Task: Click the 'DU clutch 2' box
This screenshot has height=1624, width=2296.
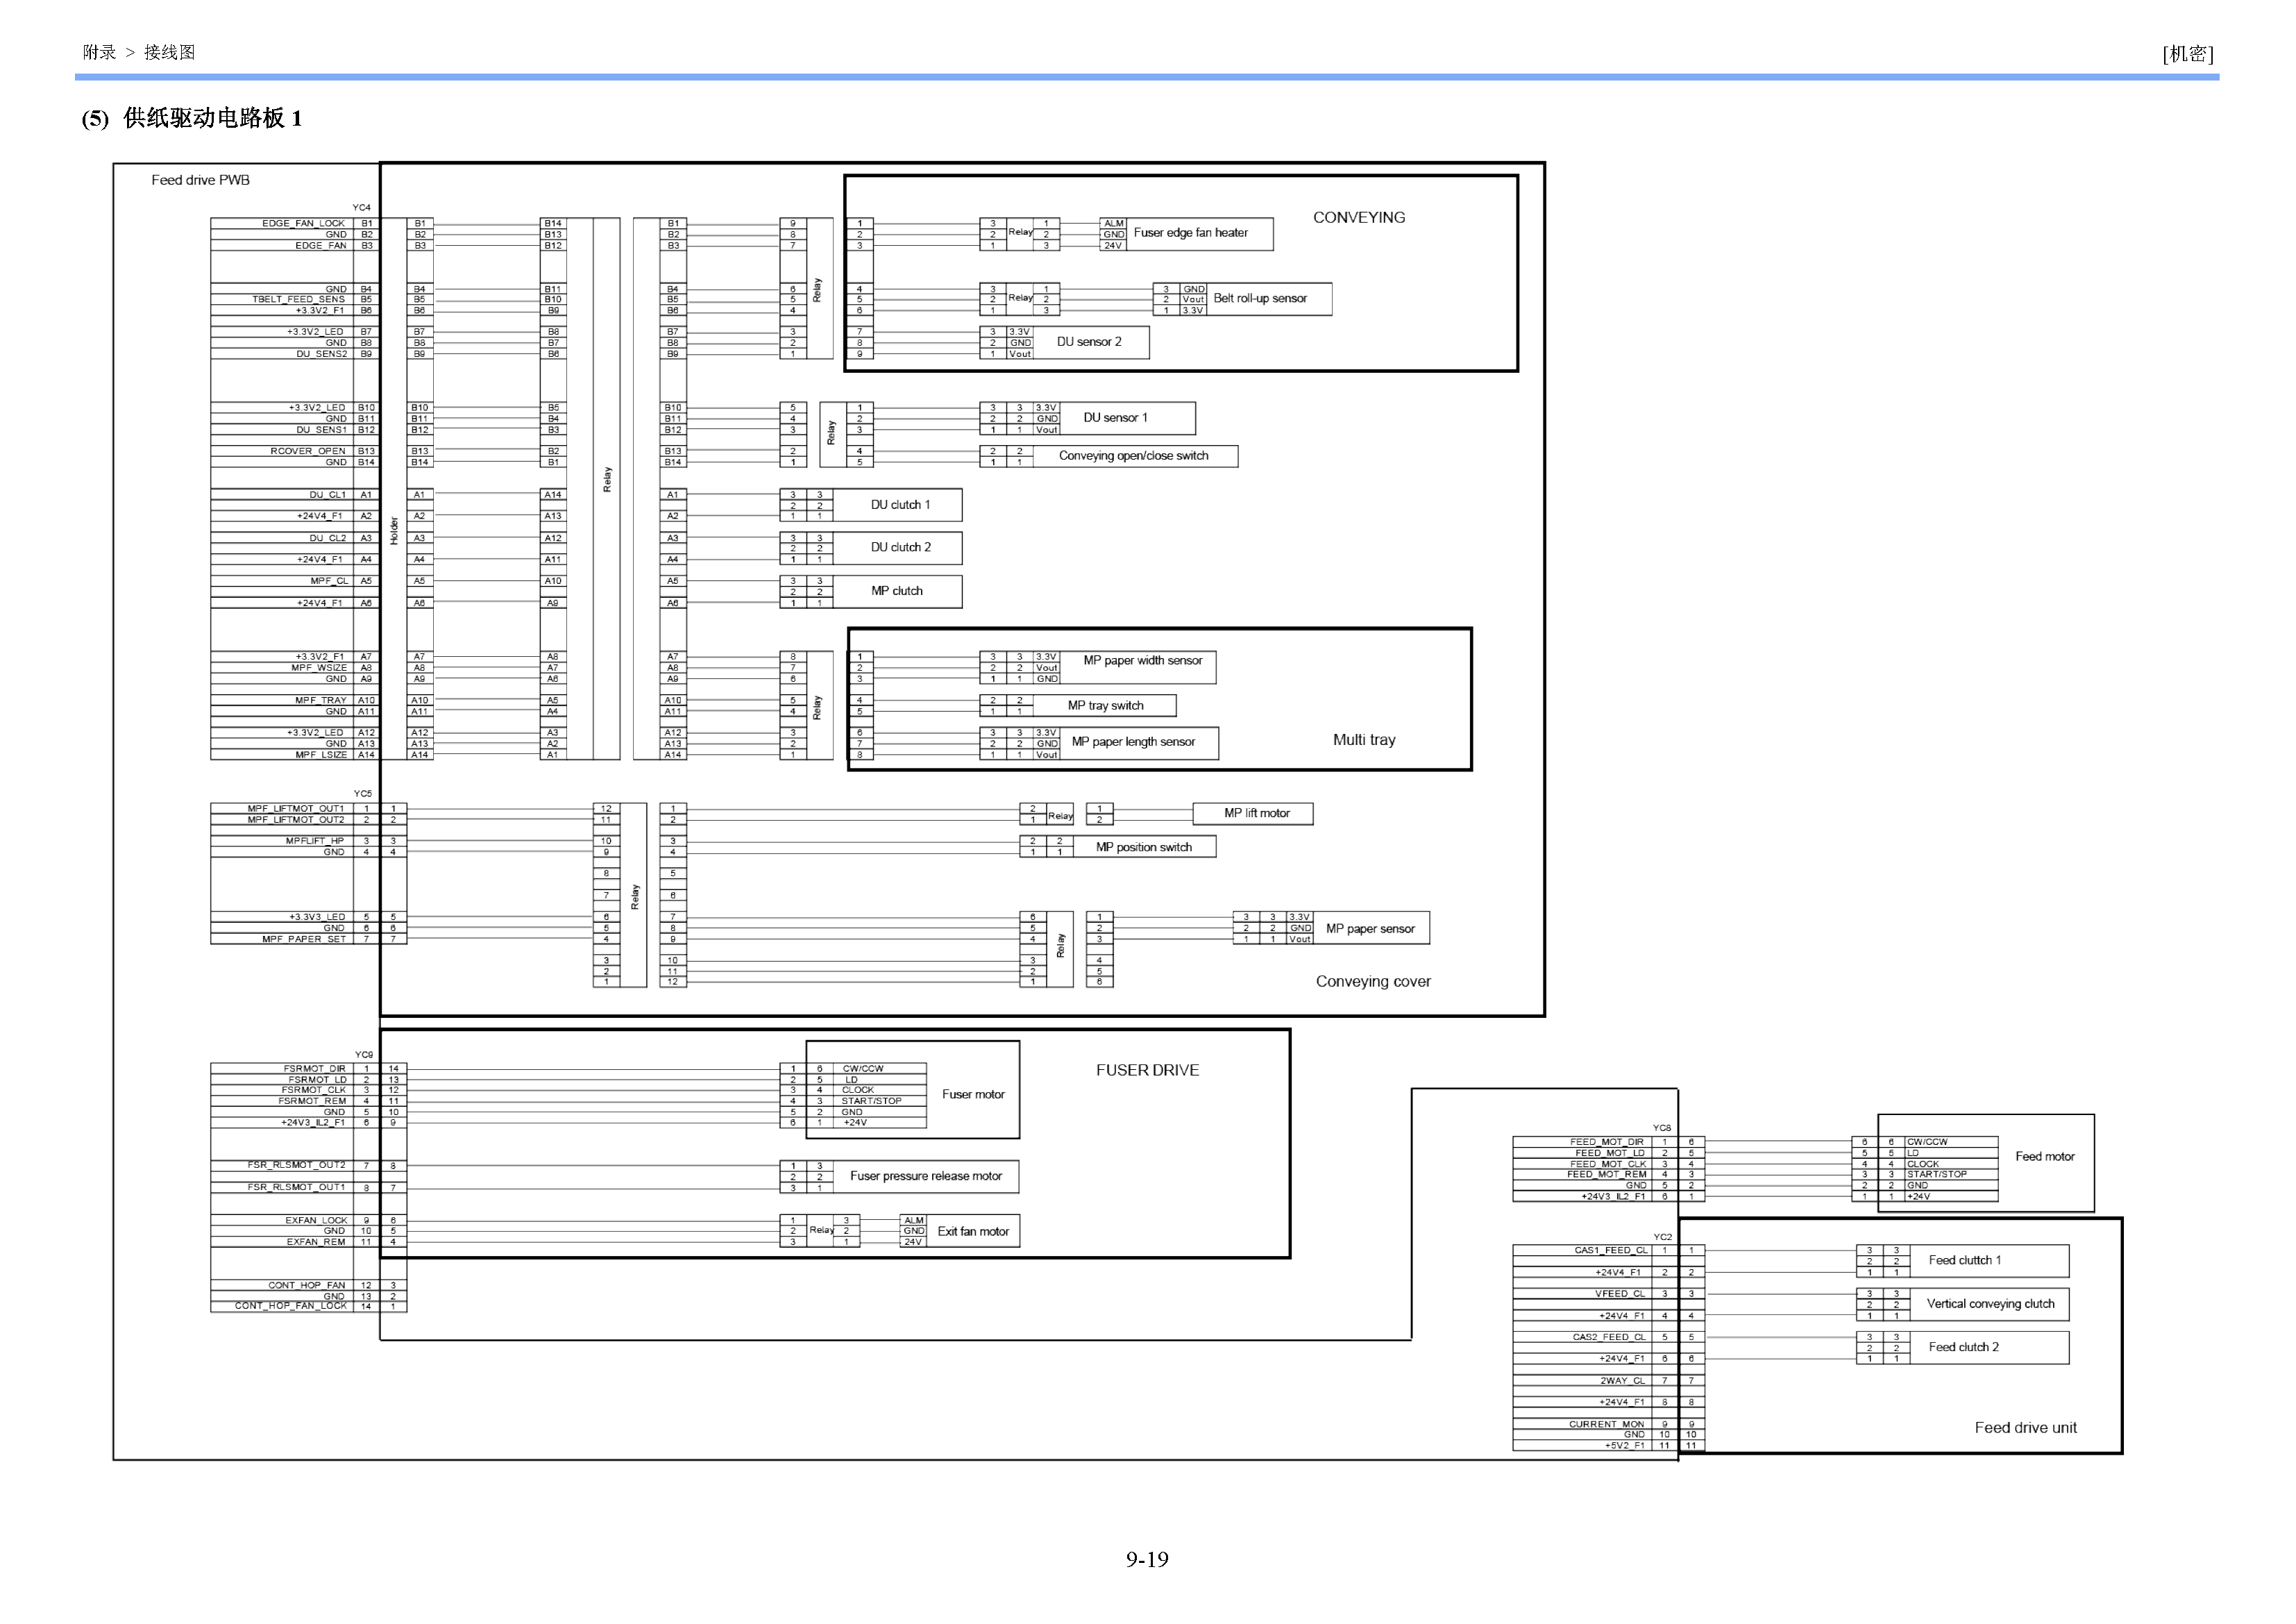Action: (x=897, y=549)
